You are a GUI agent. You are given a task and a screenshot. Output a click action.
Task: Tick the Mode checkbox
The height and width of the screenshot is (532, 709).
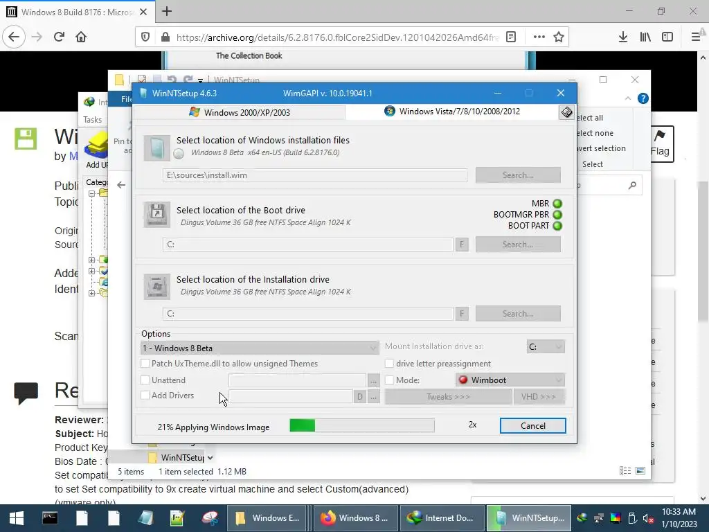pos(389,380)
